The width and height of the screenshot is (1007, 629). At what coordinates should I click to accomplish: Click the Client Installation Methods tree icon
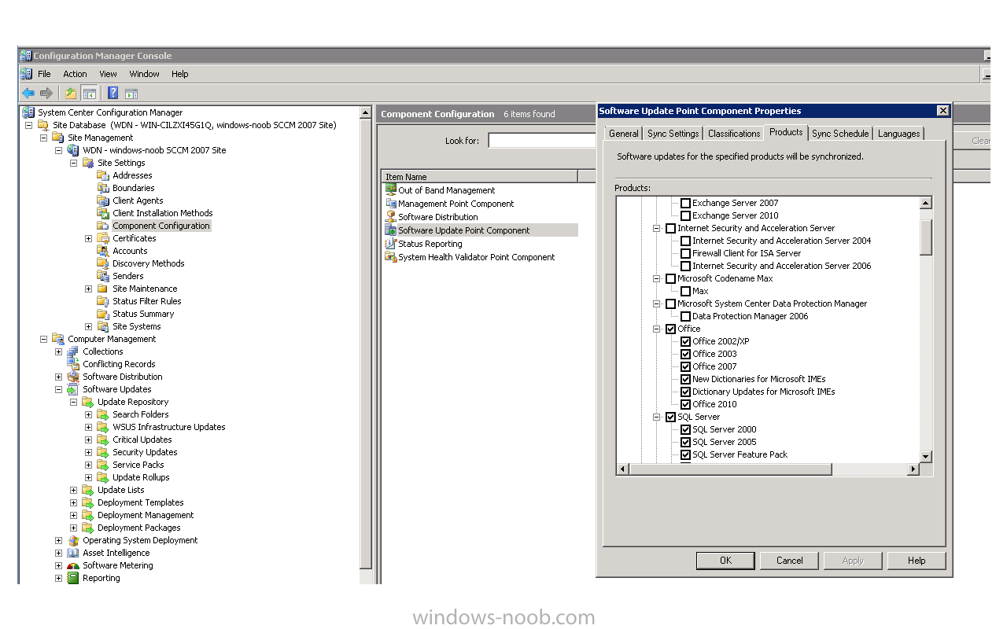coord(103,213)
